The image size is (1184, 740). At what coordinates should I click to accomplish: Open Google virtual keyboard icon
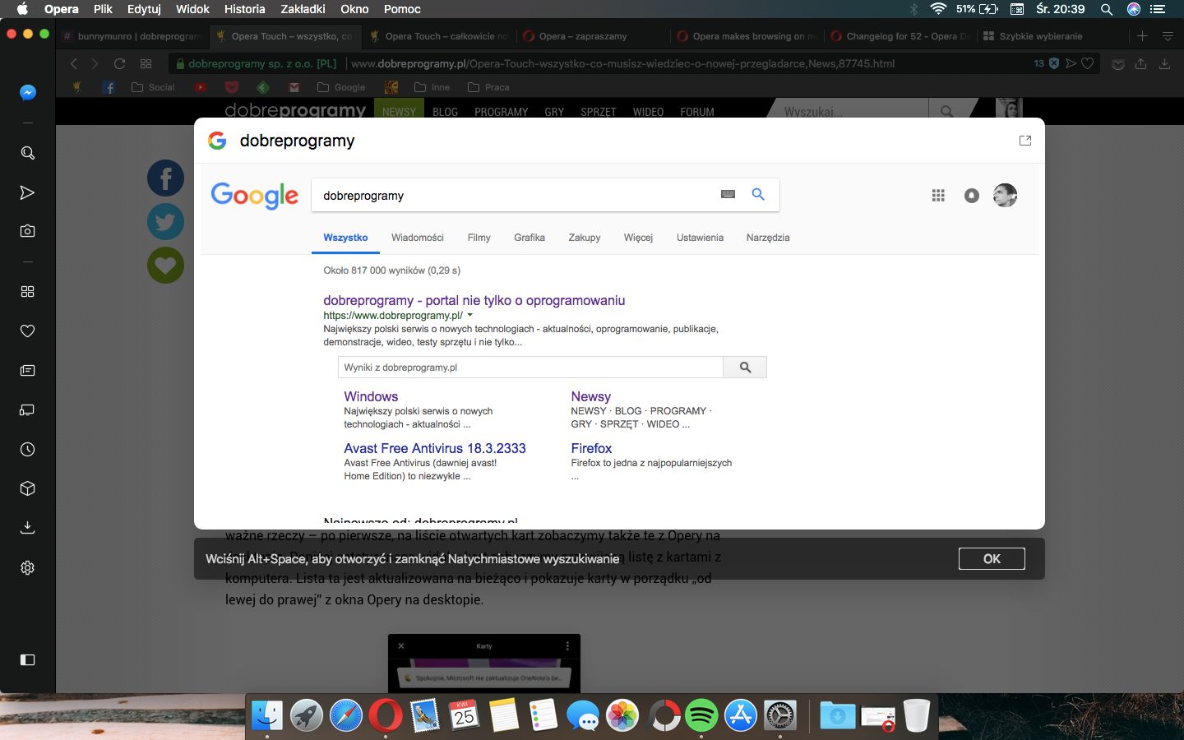(728, 195)
